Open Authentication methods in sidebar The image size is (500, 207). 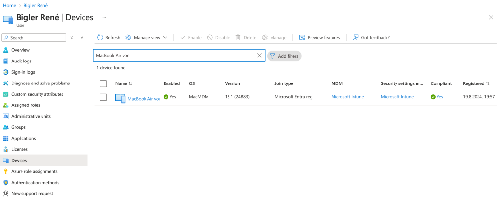pos(35,183)
